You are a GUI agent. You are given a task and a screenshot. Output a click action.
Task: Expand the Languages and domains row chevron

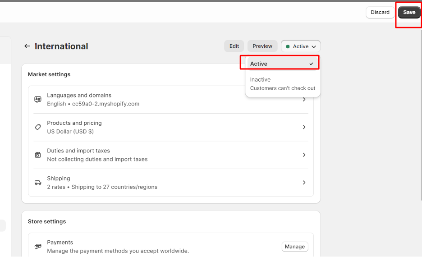(304, 100)
